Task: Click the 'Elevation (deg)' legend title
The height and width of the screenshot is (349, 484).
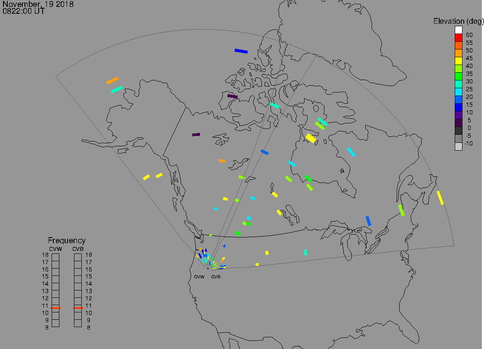Action: tap(458, 22)
